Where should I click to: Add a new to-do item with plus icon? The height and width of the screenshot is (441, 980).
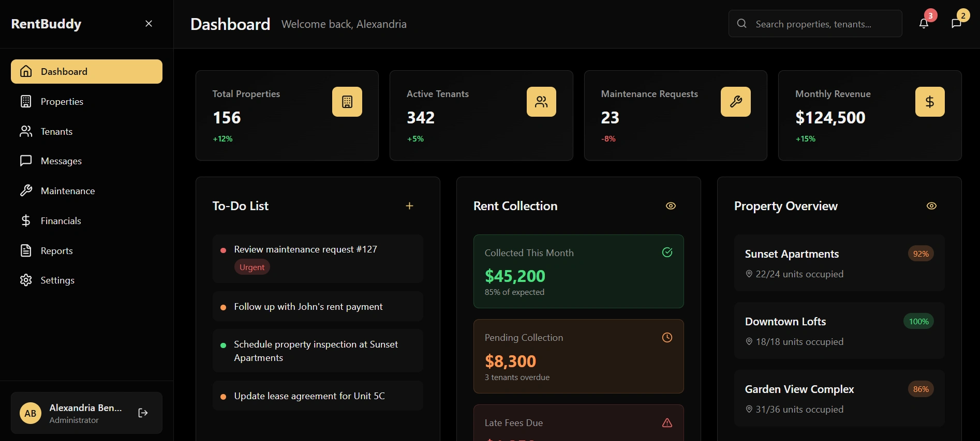coord(409,206)
